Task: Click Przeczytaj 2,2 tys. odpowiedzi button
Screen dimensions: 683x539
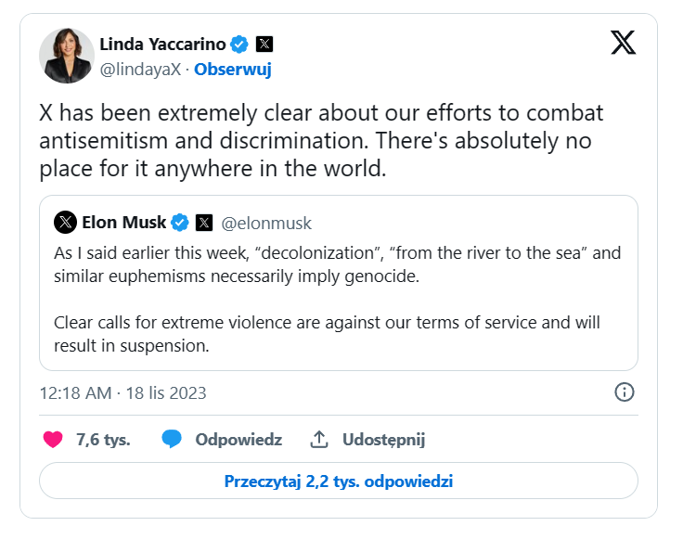Action: [x=338, y=481]
